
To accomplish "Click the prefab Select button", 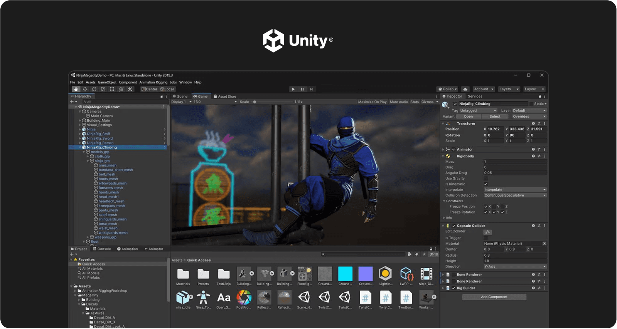I will pos(495,117).
